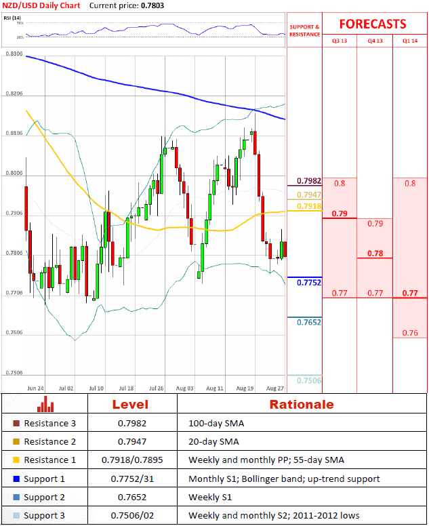Click the 100-day SMA rationale
The image size is (429, 526).
pyautogui.click(x=216, y=424)
